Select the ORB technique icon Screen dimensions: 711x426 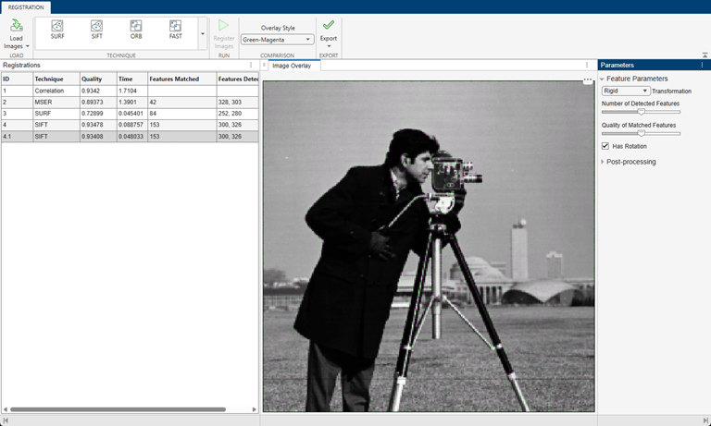coord(136,30)
